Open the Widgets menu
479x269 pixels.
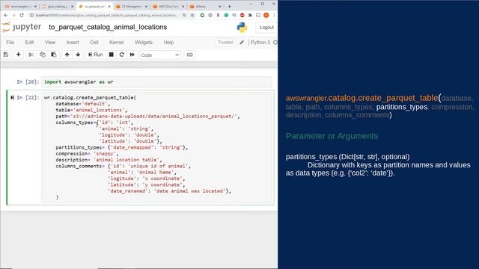click(144, 43)
